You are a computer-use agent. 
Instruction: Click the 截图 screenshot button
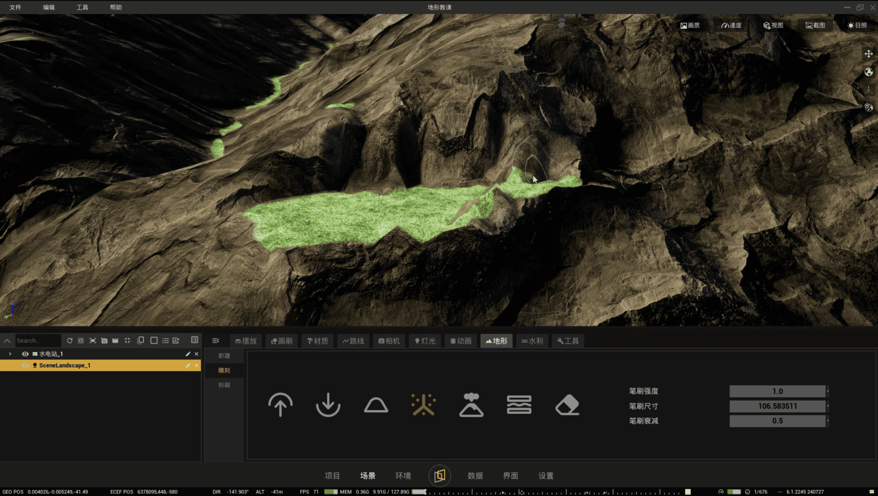point(815,25)
